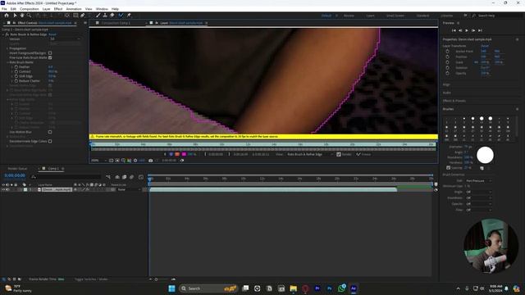
Task: Click the magenta overlay color swatch
Action: pos(184,154)
